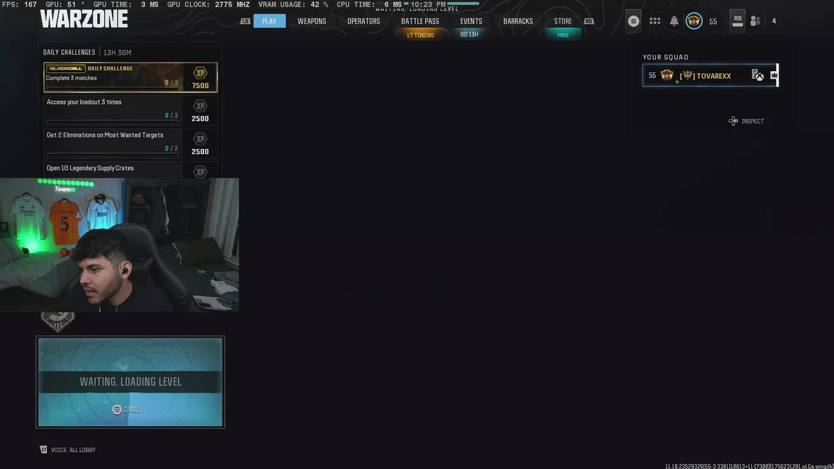Click the D-pad Inspect icon
Viewport: 834px width, 469px height.
pyautogui.click(x=734, y=121)
